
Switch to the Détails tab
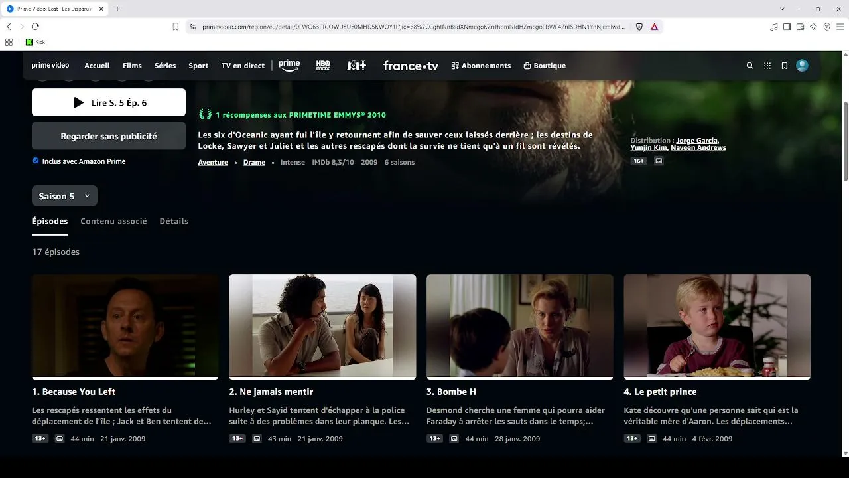pyautogui.click(x=174, y=221)
